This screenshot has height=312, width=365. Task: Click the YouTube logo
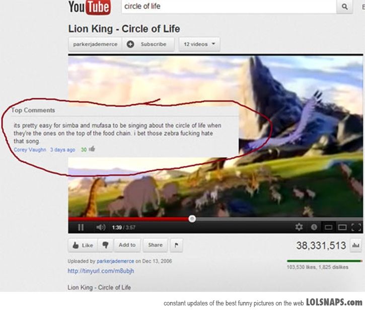pos(90,7)
